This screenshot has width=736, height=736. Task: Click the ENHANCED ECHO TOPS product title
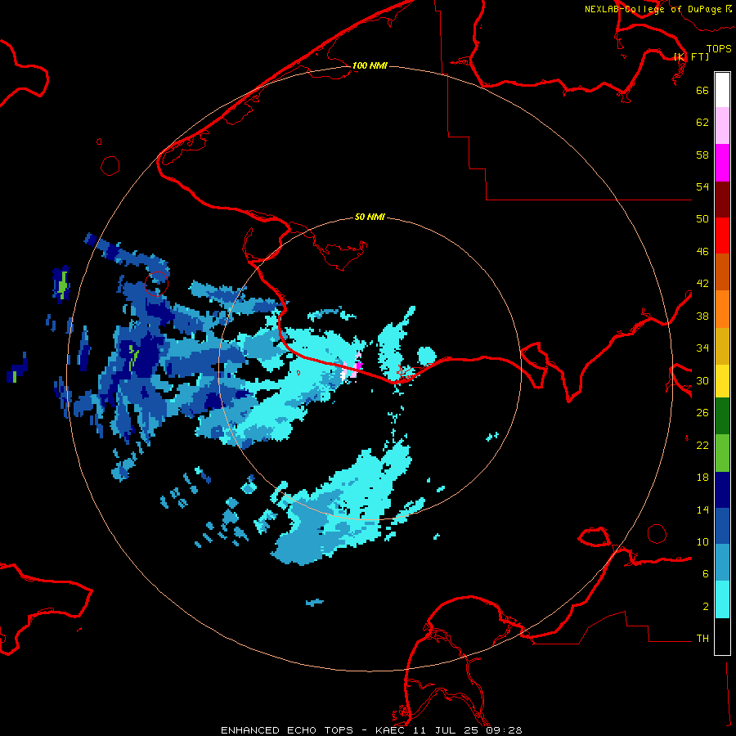click(x=287, y=730)
